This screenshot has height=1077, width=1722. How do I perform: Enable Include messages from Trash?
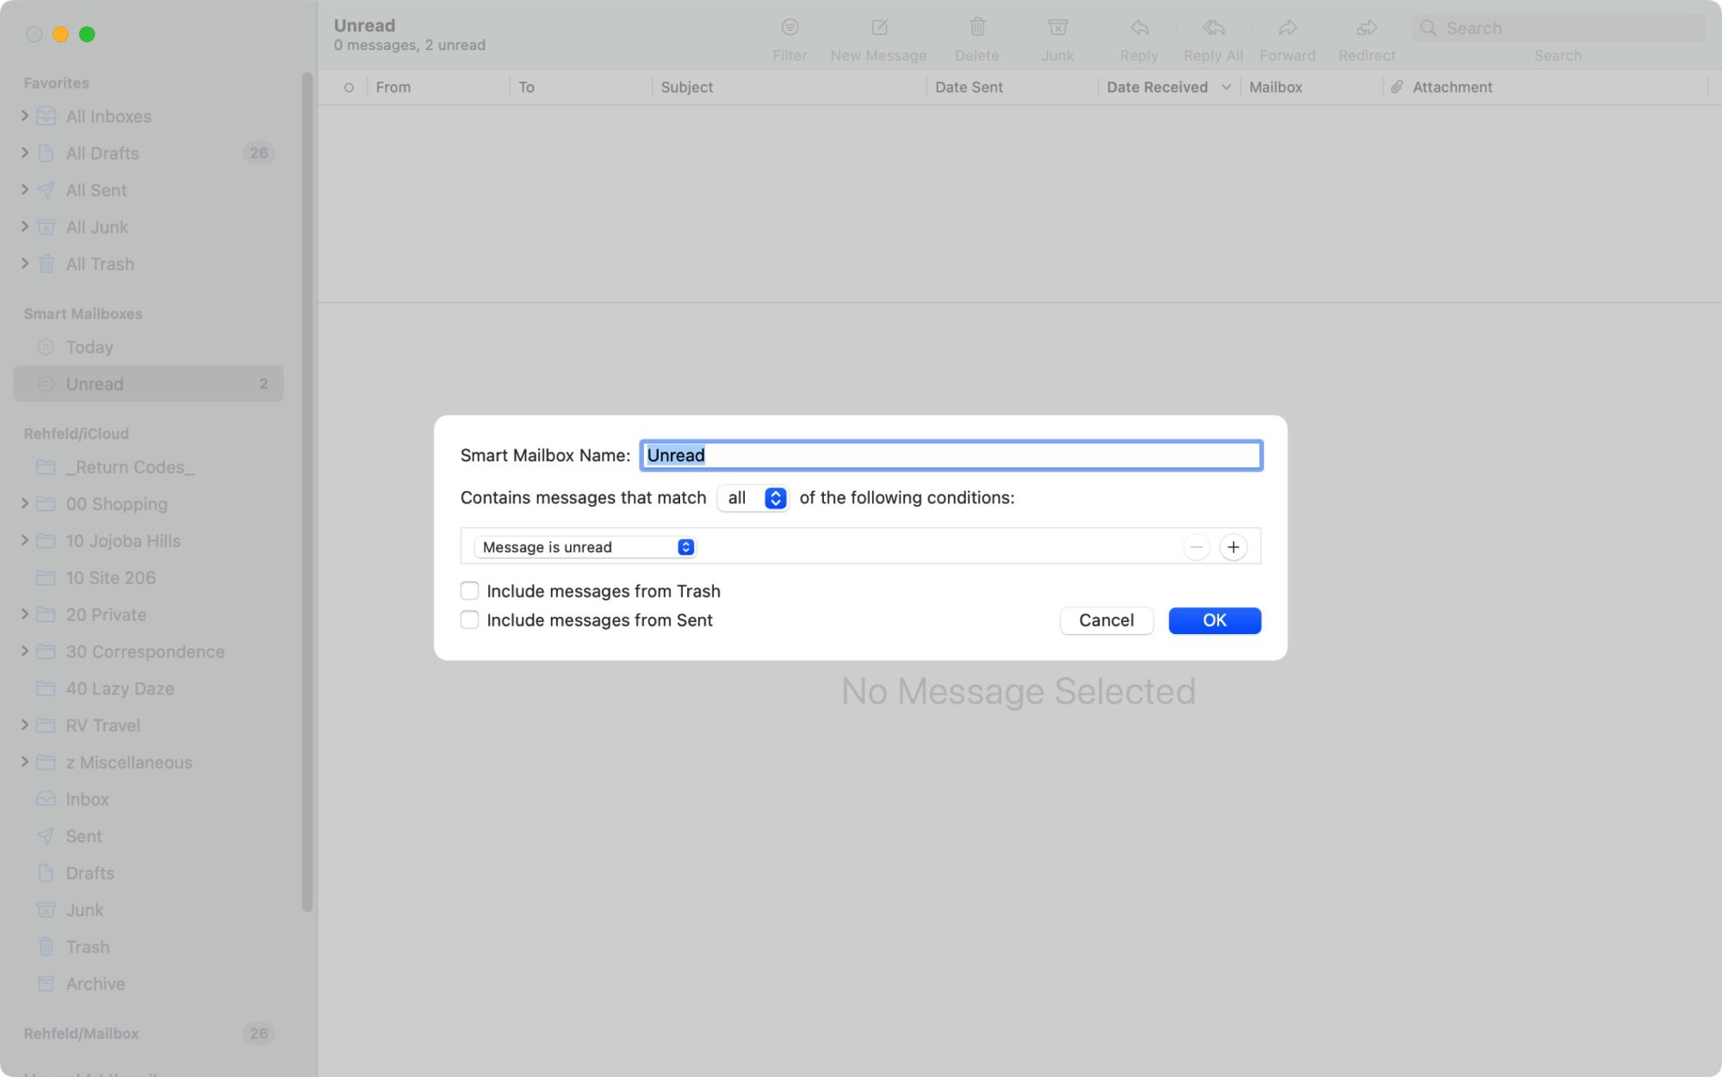pyautogui.click(x=470, y=591)
